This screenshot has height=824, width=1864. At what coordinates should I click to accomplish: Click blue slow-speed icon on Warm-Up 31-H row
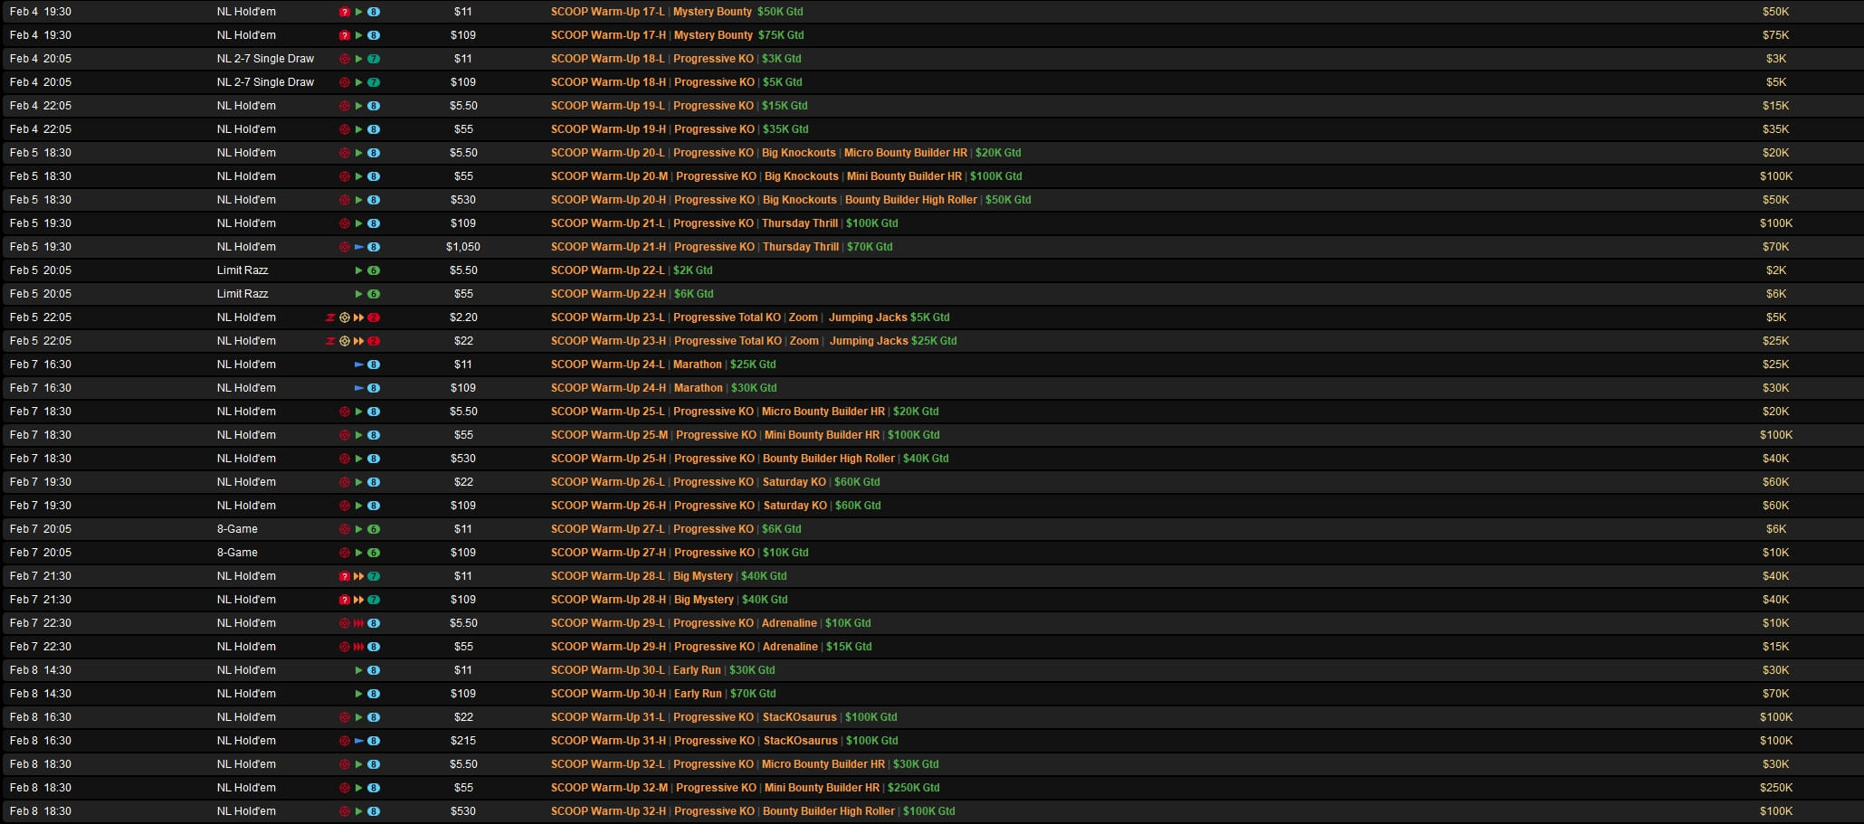pyautogui.click(x=358, y=741)
